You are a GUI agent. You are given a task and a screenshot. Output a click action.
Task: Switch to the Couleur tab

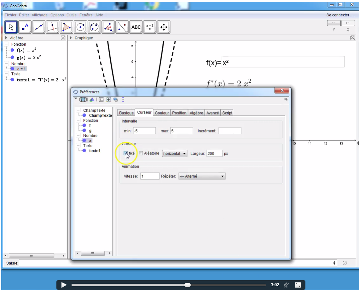pyautogui.click(x=162, y=113)
